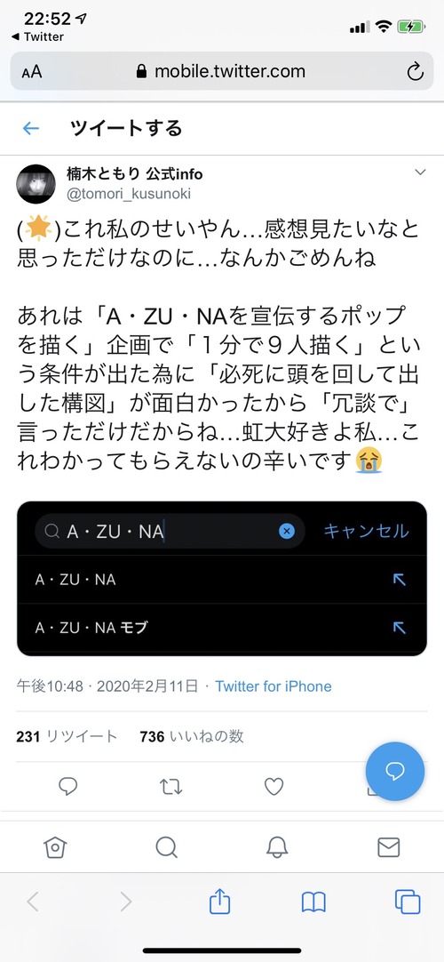Show all Safari tabs
The width and height of the screenshot is (444, 962).
(x=408, y=902)
